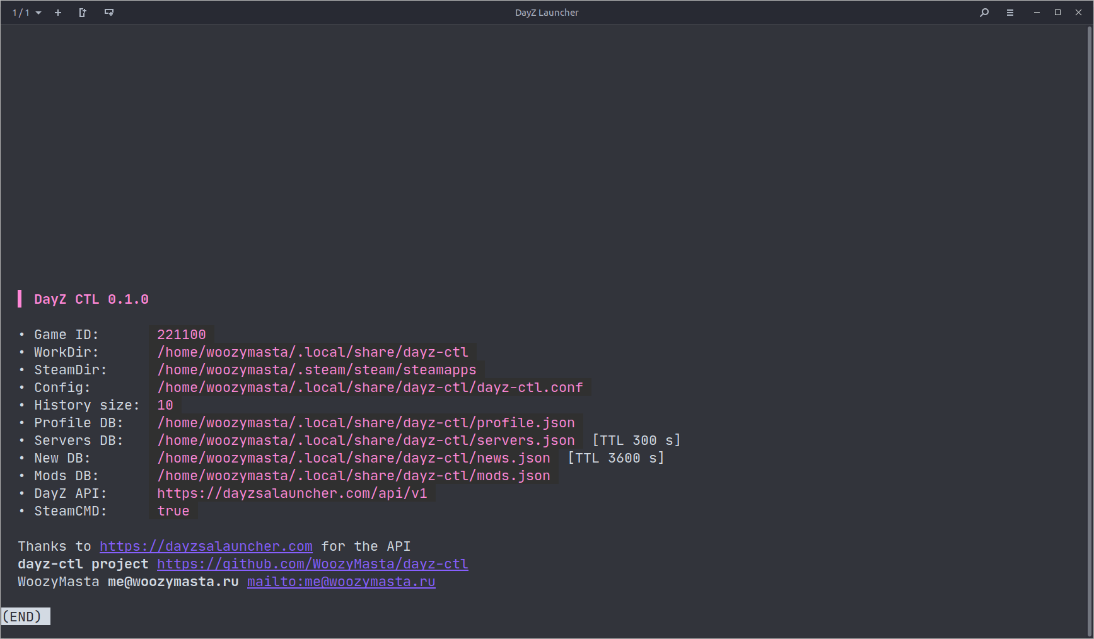Screen dimensions: 1094x639
Task: Click the Config path ending in dayz-ctl.conf
Action: click(x=370, y=388)
